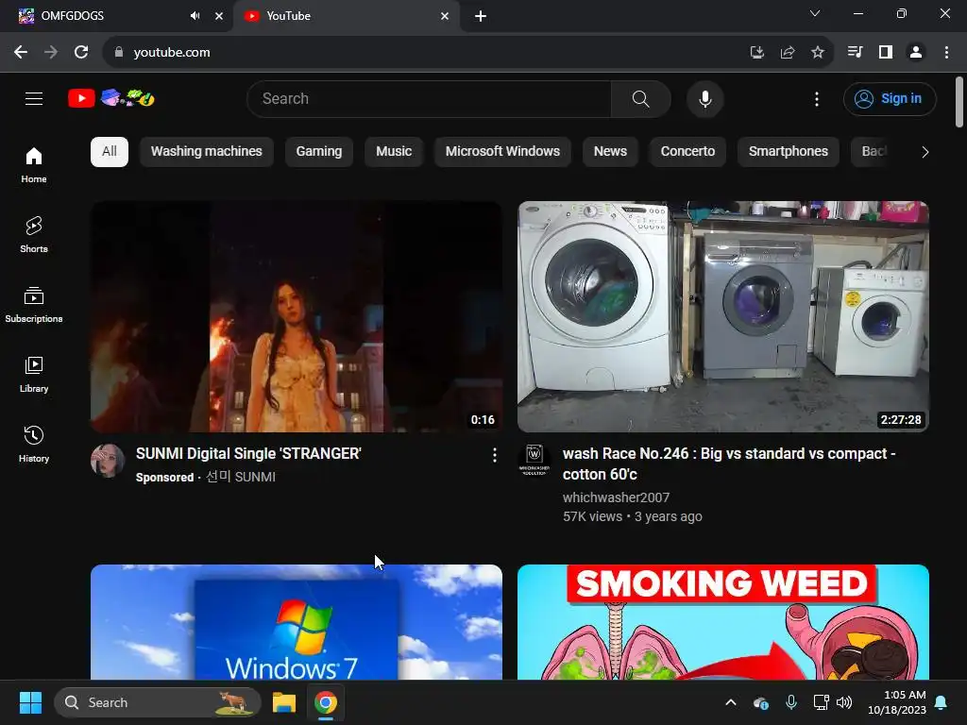Click the SUNMI channel avatar
The image size is (967, 725).
108,460
